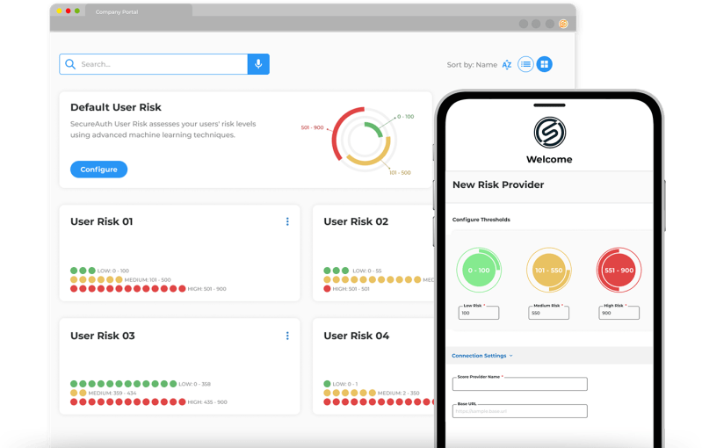The height and width of the screenshot is (448, 702).
Task: Click the Medium Risk threshold field
Action: pyautogui.click(x=548, y=313)
